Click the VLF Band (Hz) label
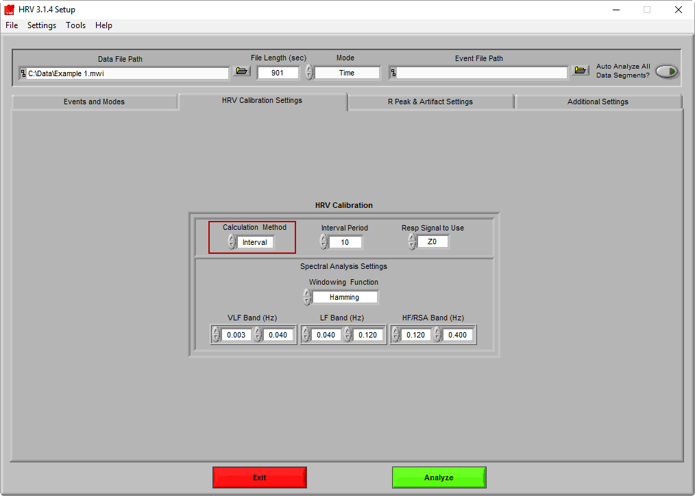Screen dimensions: 695x496 tap(252, 318)
